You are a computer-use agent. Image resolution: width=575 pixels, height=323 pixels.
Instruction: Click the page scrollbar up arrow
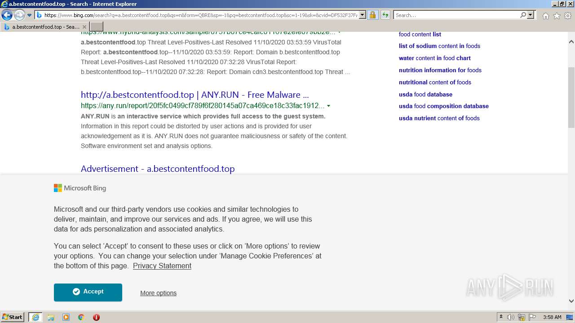tap(571, 42)
